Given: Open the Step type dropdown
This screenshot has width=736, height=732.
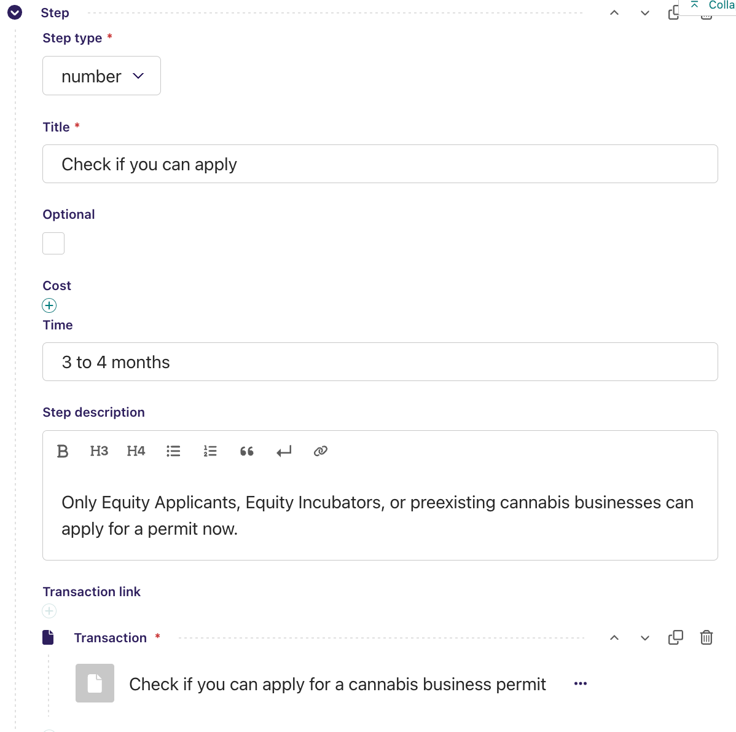Looking at the screenshot, I should 101,76.
